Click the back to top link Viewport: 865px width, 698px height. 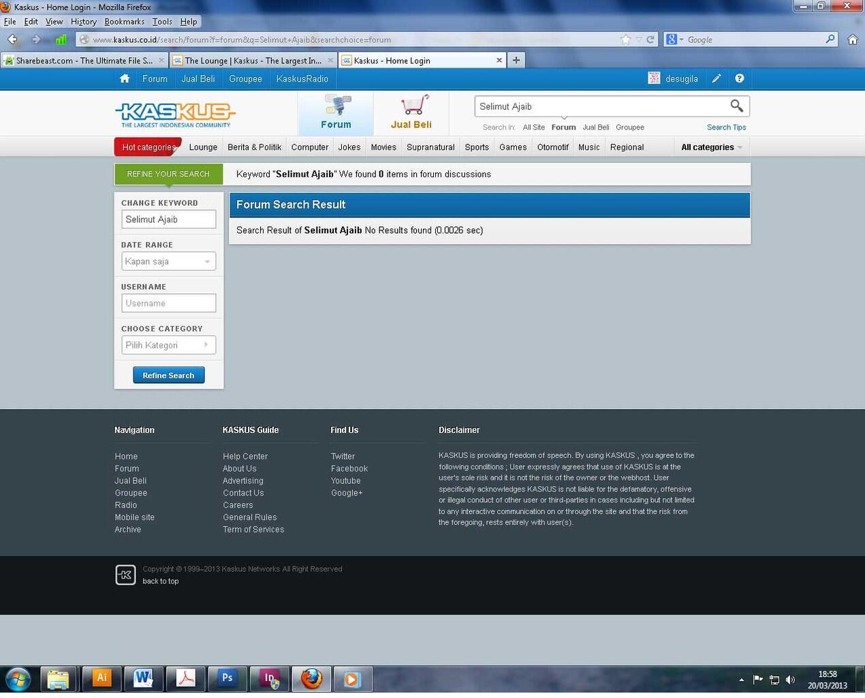pos(161,581)
